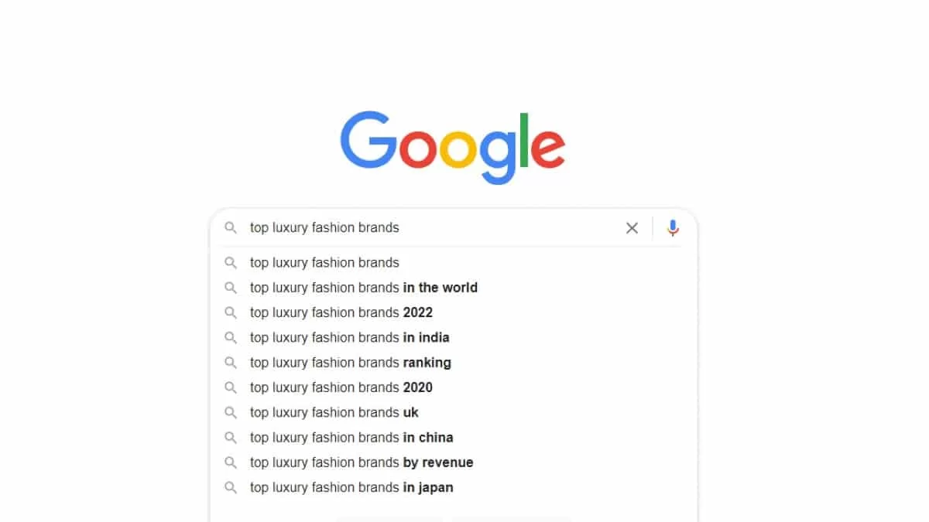This screenshot has height=522, width=929.
Task: Choose the suggestion ending "in japan"
Action: tap(351, 487)
